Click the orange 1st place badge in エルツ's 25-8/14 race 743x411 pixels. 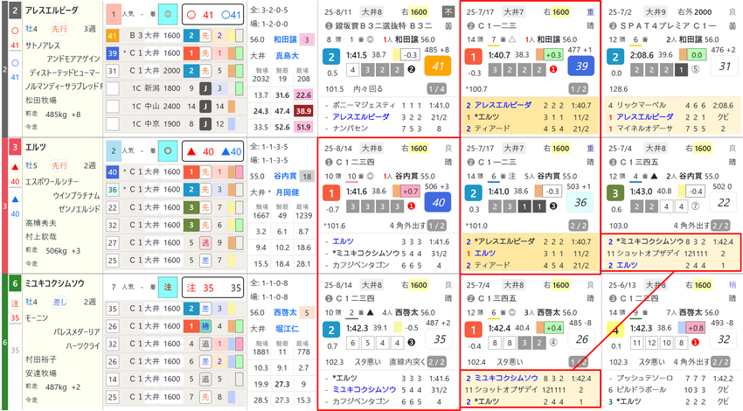pyautogui.click(x=331, y=193)
